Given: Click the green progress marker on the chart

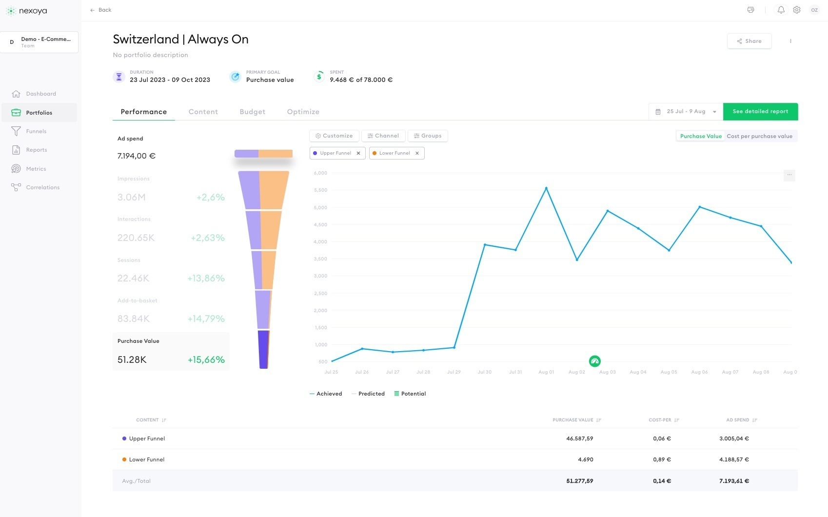Looking at the screenshot, I should [x=594, y=361].
